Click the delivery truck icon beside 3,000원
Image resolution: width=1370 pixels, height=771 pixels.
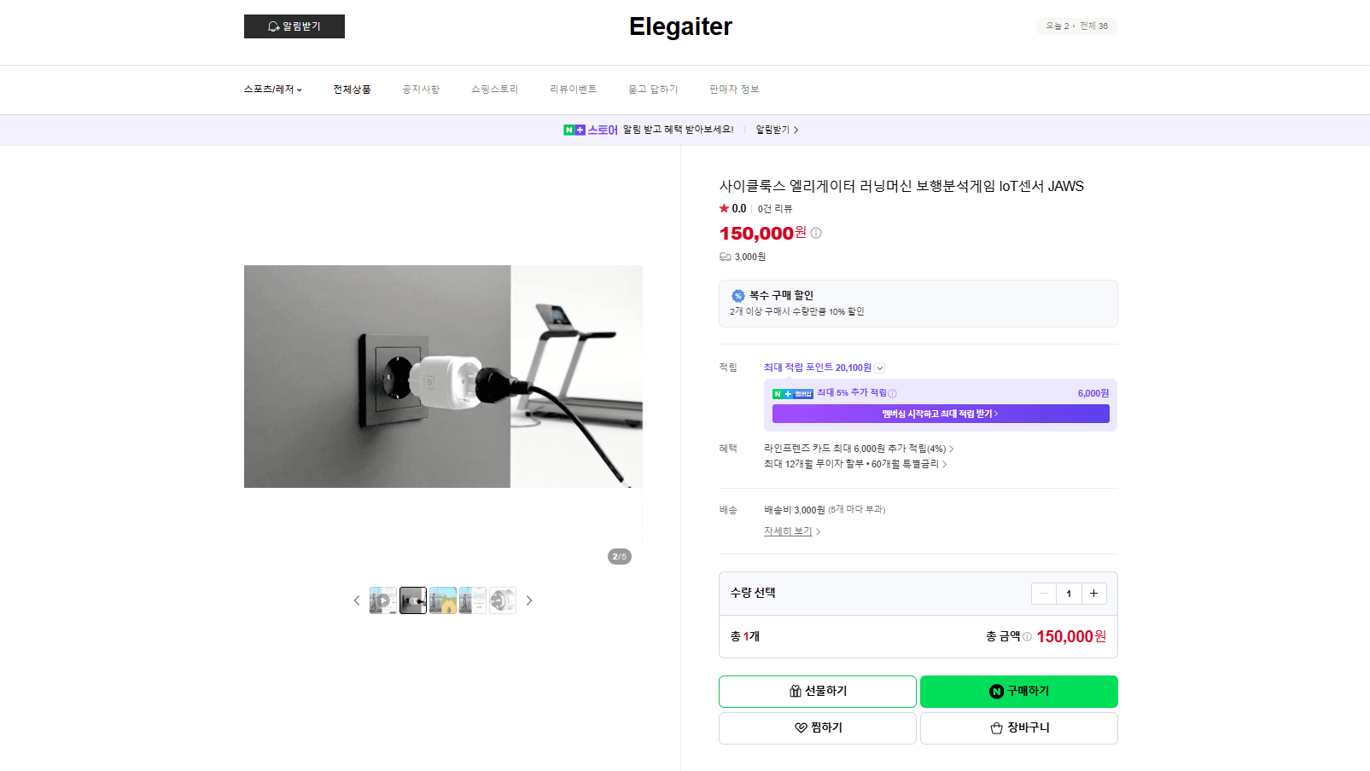pos(726,257)
